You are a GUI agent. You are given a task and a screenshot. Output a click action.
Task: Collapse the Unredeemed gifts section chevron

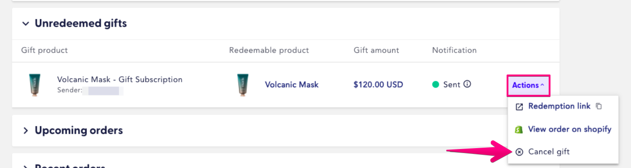(x=26, y=23)
